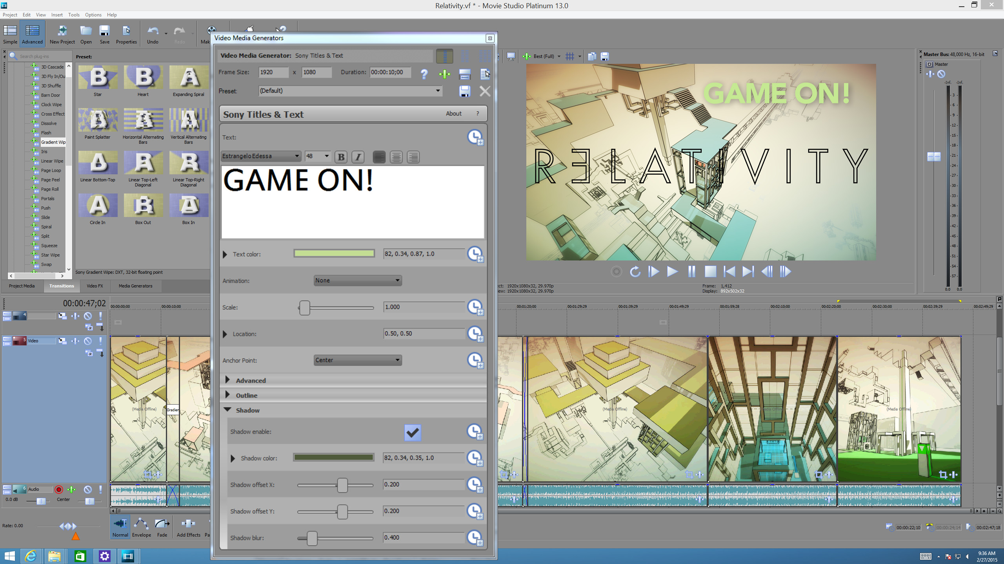This screenshot has width=1004, height=564.
Task: Open the Tools menu
Action: point(74,14)
